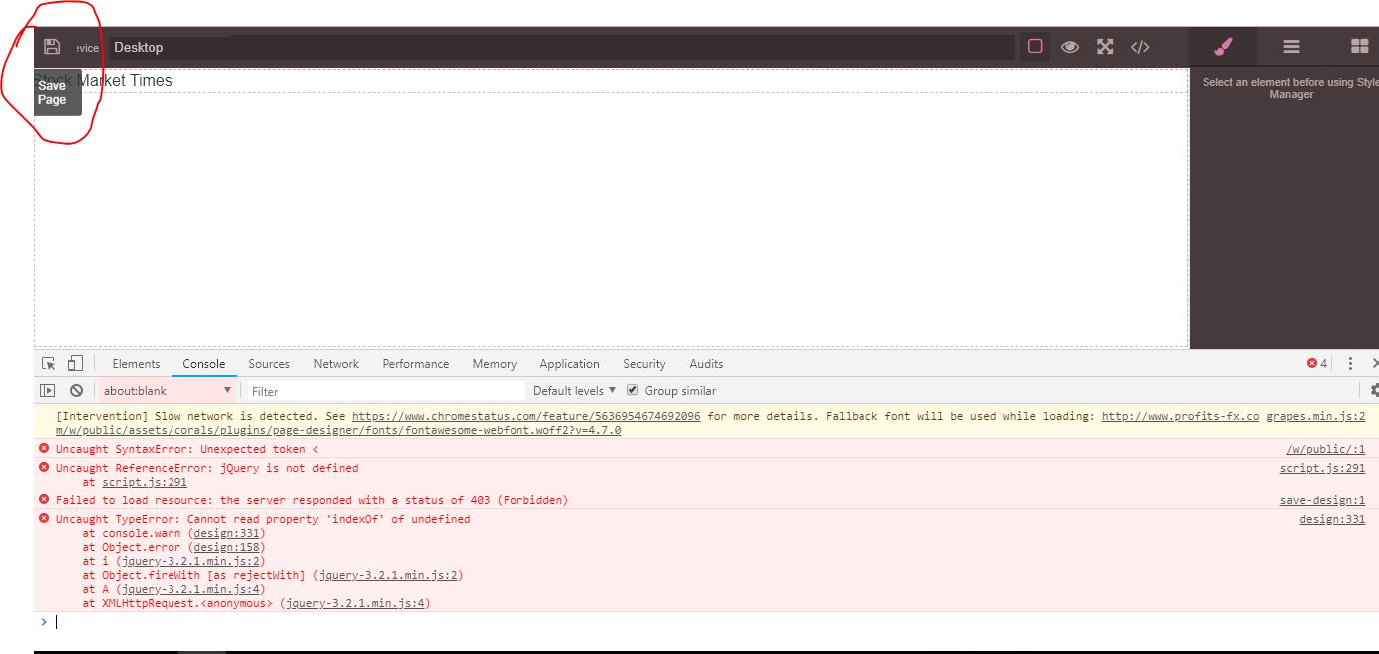Open jquery link in XMLHttpRequest stack line
The width and height of the screenshot is (1379, 654).
tap(355, 604)
